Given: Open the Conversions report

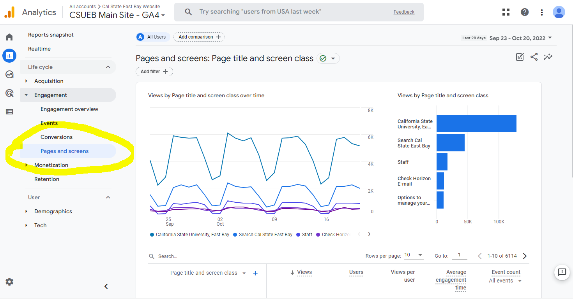Looking at the screenshot, I should click(57, 137).
